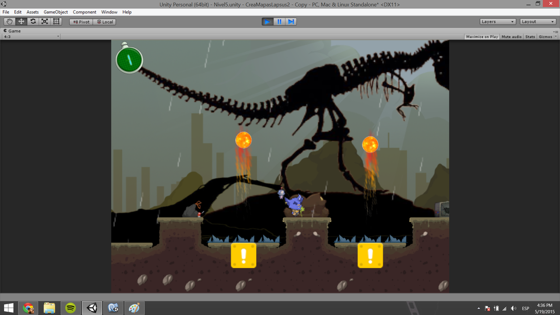Image resolution: width=560 pixels, height=315 pixels.
Task: Select the Rect transform tool
Action: 56,21
